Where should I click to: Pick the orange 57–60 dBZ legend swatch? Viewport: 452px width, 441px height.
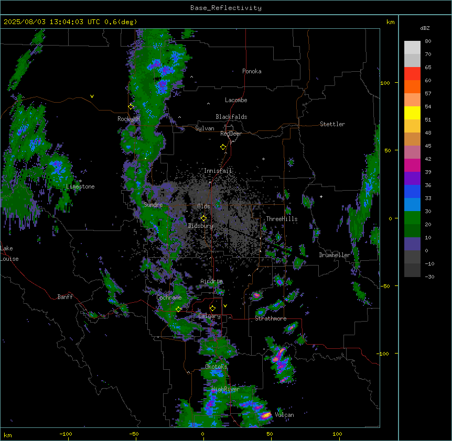412,86
